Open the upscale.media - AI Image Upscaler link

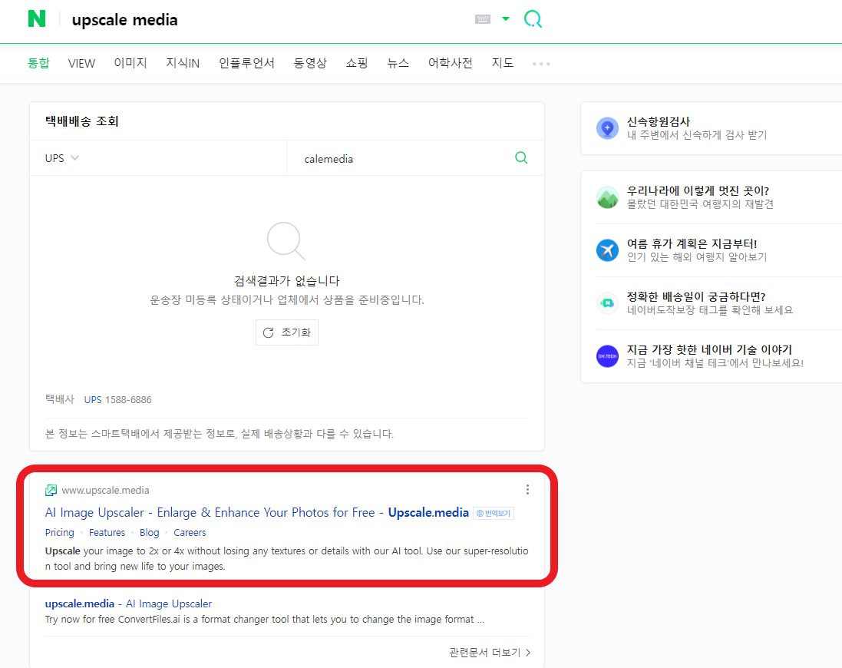point(128,604)
